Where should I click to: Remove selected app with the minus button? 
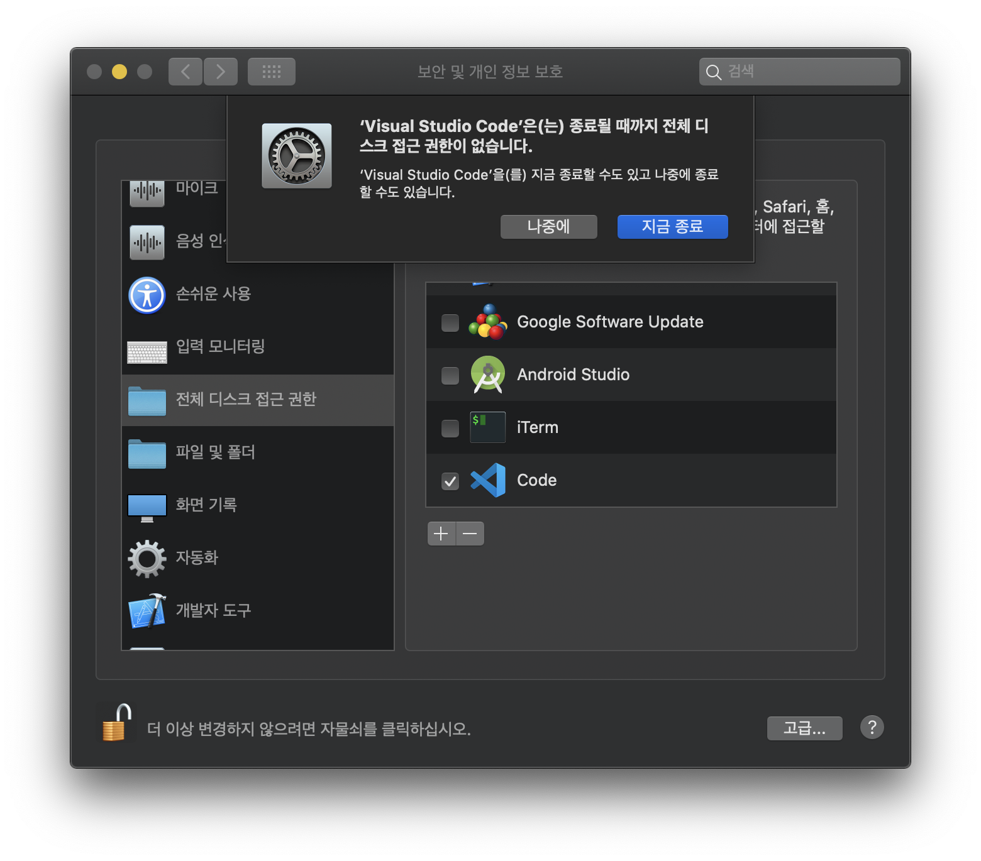pyautogui.click(x=470, y=534)
